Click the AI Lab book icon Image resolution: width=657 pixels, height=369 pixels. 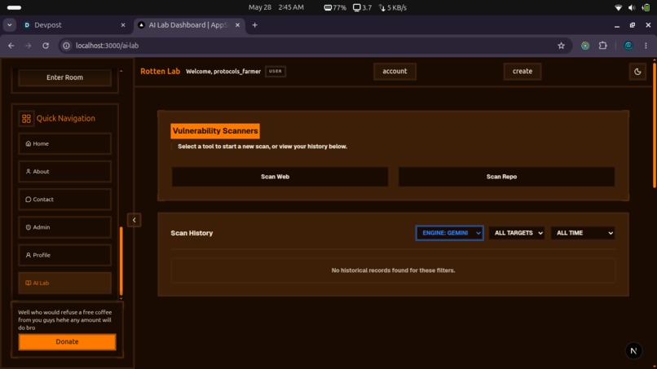[28, 283]
